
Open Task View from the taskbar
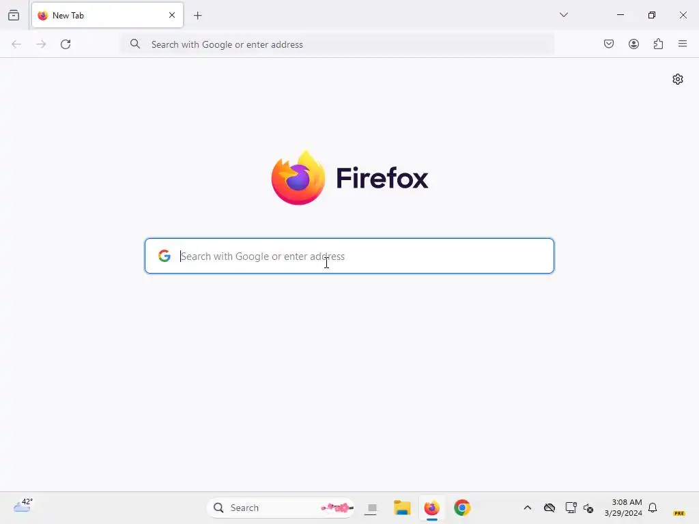(x=372, y=508)
